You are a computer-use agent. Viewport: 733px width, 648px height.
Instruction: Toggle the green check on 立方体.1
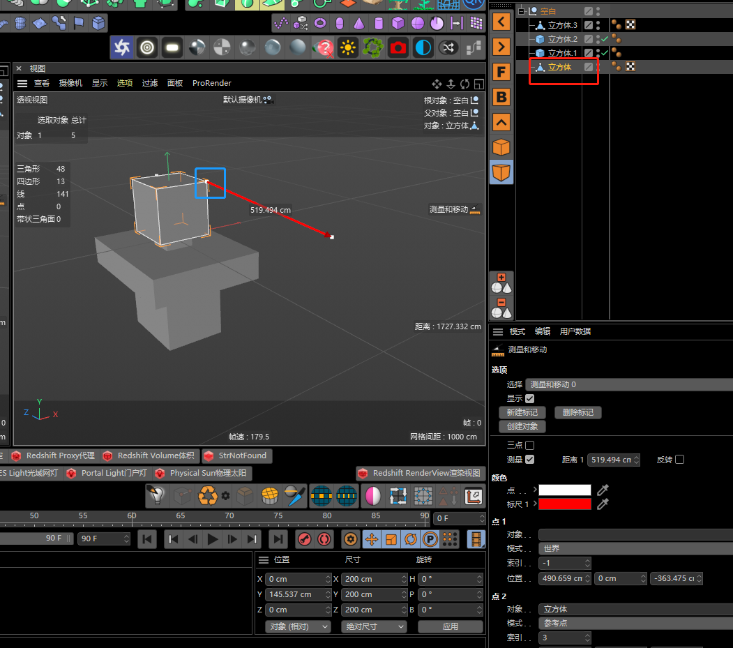pyautogui.click(x=605, y=53)
